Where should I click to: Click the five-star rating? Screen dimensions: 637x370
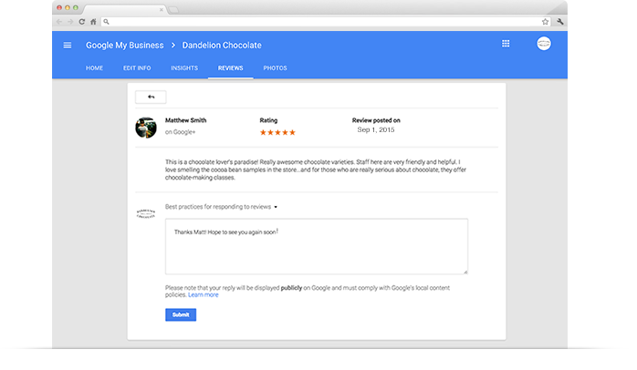[x=277, y=133]
